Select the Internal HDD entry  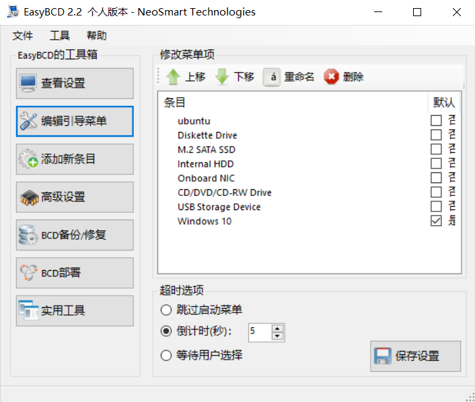click(x=205, y=164)
